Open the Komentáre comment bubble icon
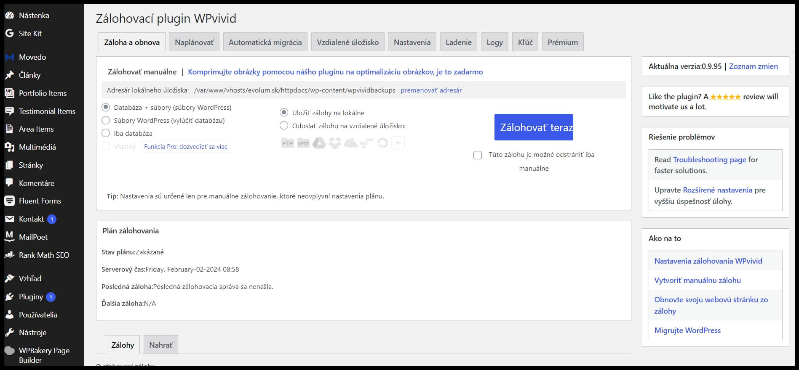The image size is (799, 370). (x=9, y=183)
